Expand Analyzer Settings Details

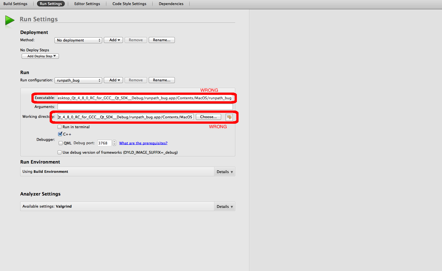(x=225, y=206)
